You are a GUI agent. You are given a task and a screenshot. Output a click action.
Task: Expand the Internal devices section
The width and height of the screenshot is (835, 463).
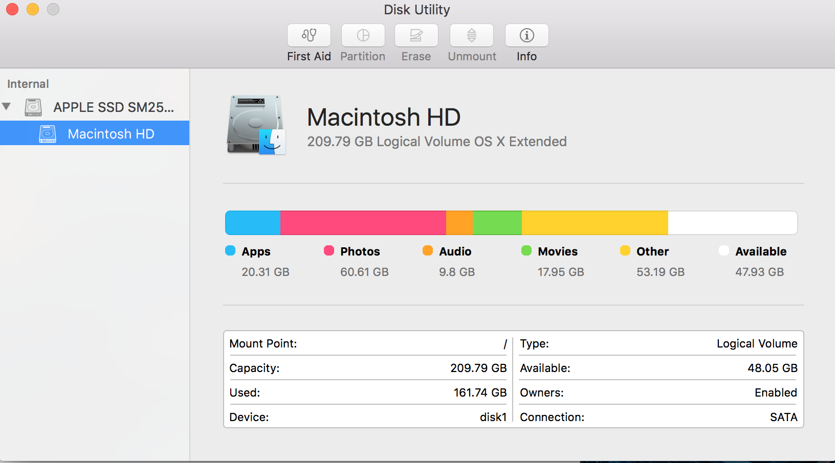(x=28, y=84)
